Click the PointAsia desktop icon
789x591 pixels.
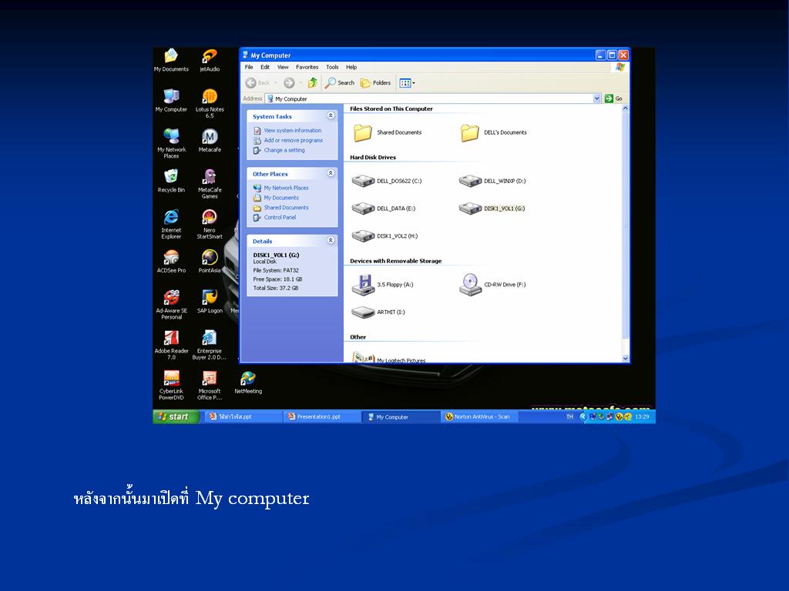[210, 262]
